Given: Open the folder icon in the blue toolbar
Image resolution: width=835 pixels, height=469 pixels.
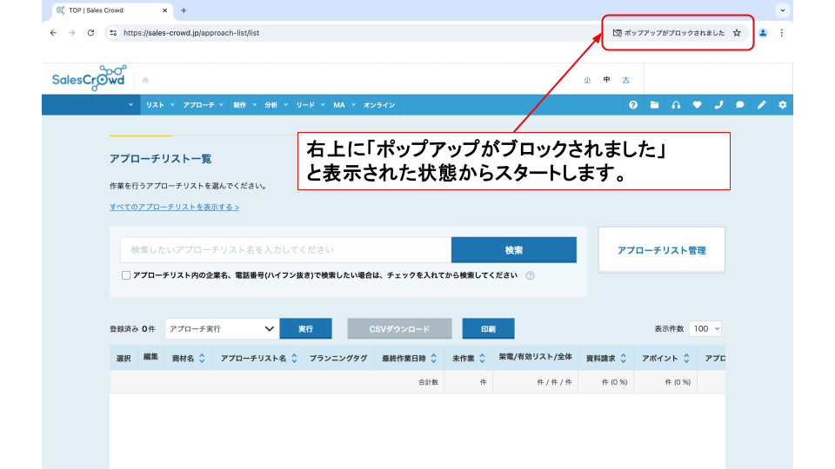Looking at the screenshot, I should [655, 105].
